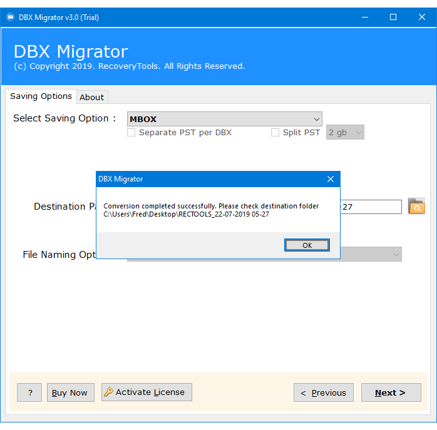Screen dimensions: 437x430
Task: Click the 'Select Saving Option :' label
Action: [64, 118]
